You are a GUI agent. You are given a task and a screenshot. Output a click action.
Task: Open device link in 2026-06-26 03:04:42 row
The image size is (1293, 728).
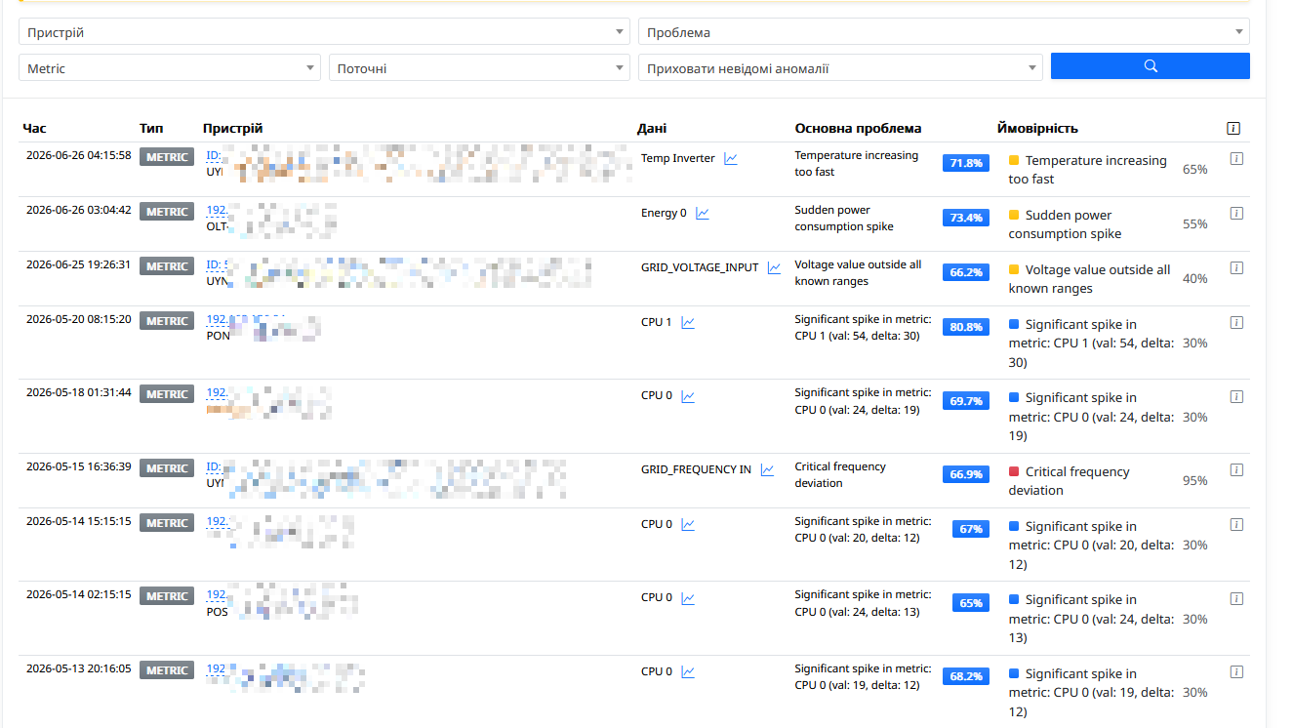pos(217,210)
